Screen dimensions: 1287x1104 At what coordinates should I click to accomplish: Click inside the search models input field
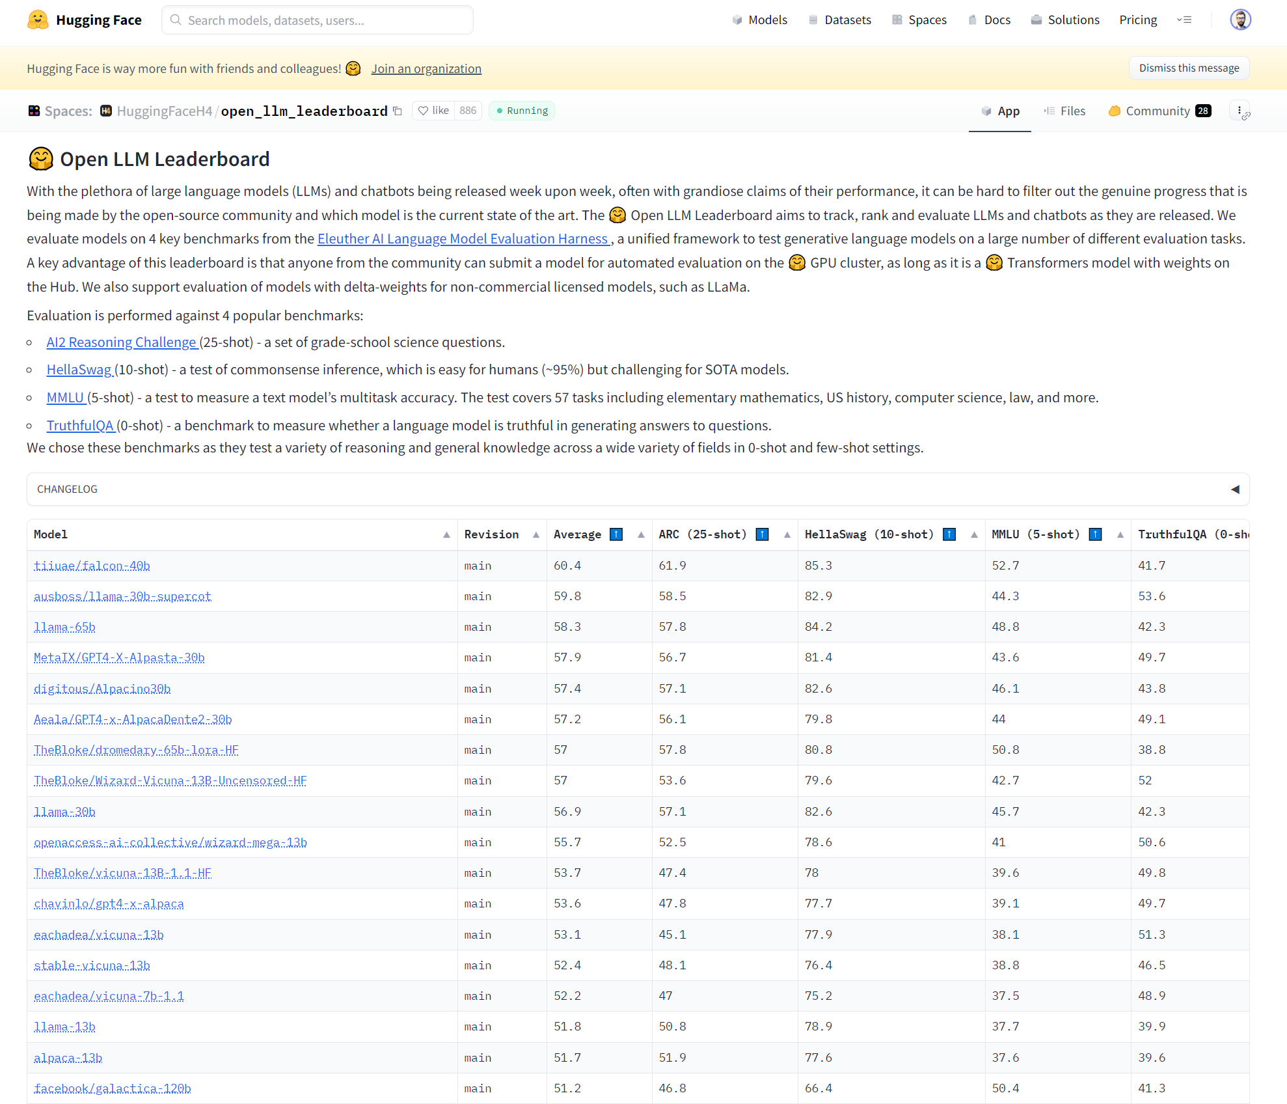point(317,20)
